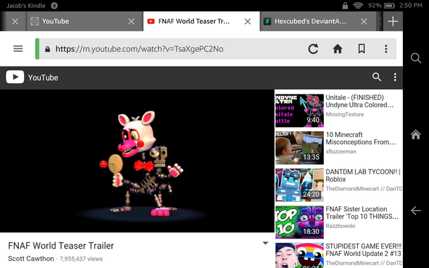Tap Kindle side back arrow
The height and width of the screenshot is (268, 429).
point(416,210)
